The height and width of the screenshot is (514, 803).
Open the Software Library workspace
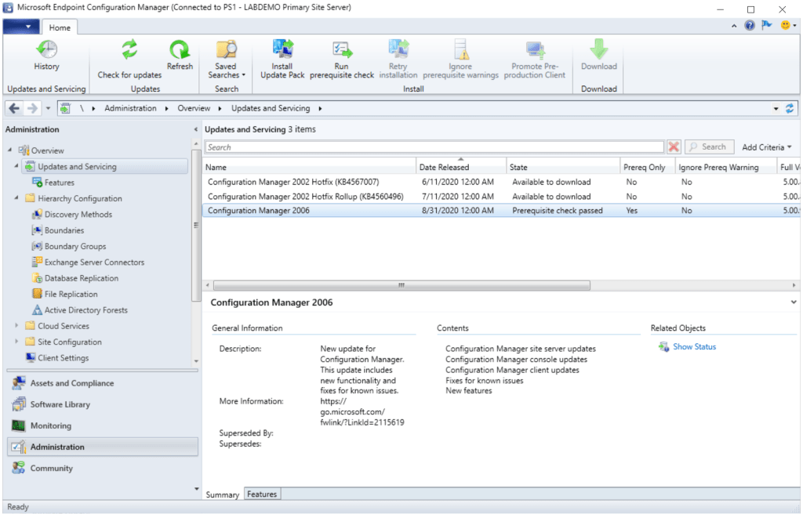click(x=60, y=404)
